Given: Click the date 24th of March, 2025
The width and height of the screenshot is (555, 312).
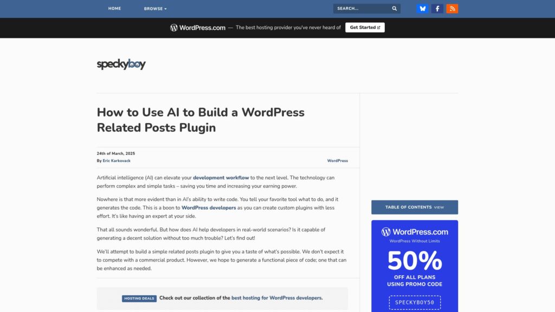Looking at the screenshot, I should (x=116, y=153).
